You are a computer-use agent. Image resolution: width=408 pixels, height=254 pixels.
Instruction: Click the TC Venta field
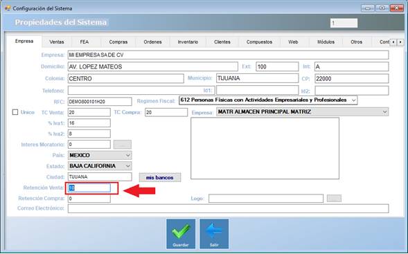pyautogui.click(x=89, y=112)
